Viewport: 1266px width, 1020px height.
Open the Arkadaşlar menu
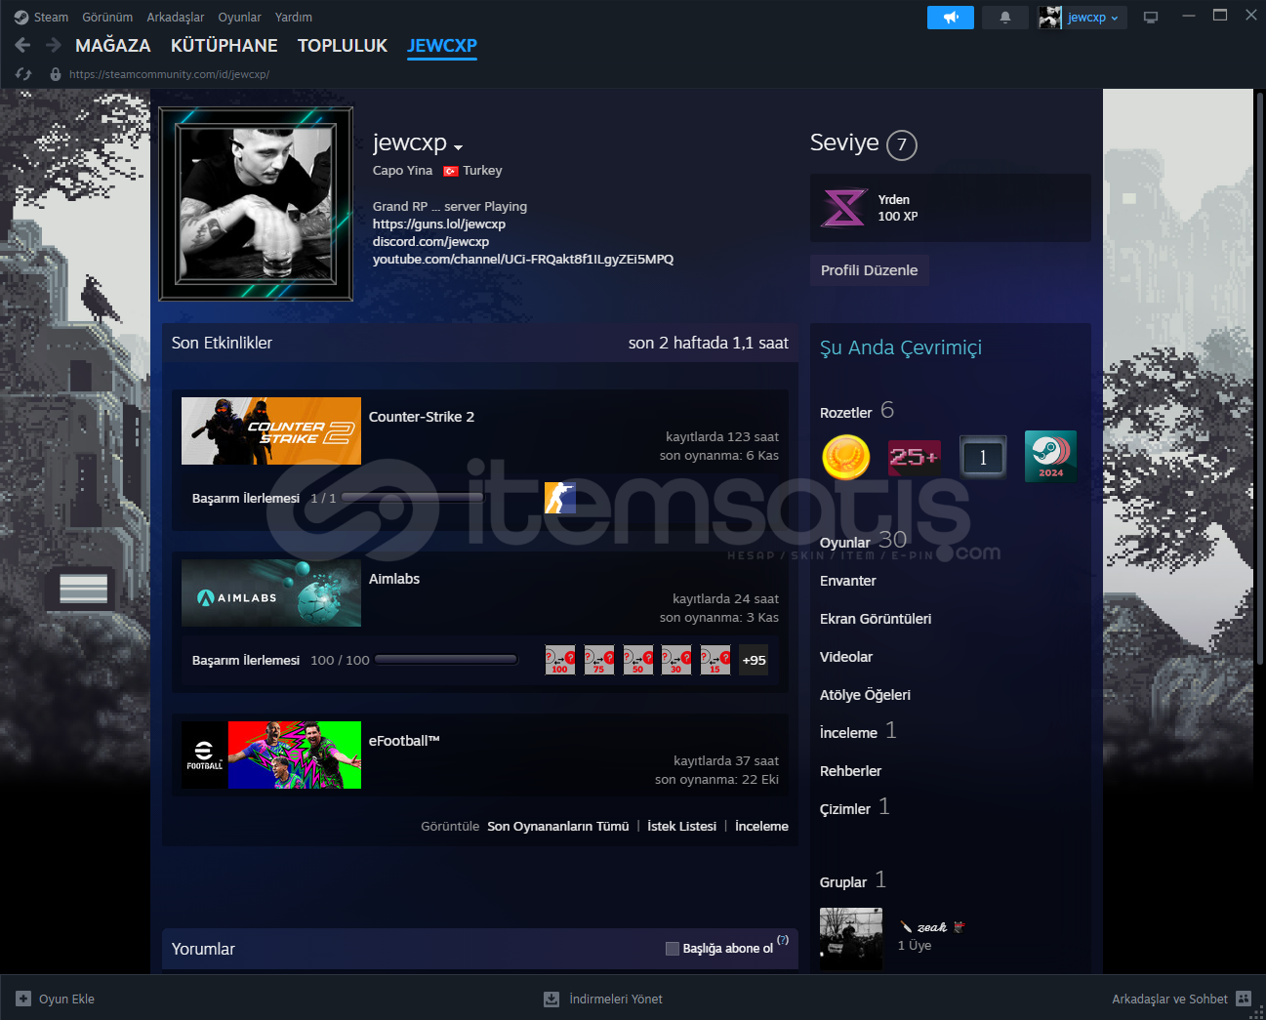[x=176, y=18]
